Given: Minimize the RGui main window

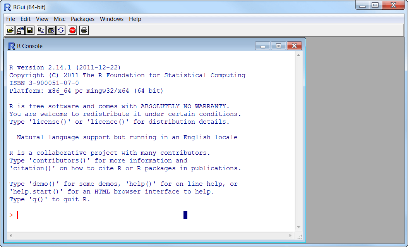Looking at the screenshot, I should click(362, 5).
